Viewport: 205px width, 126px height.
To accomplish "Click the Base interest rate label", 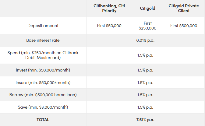I will pos(43,40).
